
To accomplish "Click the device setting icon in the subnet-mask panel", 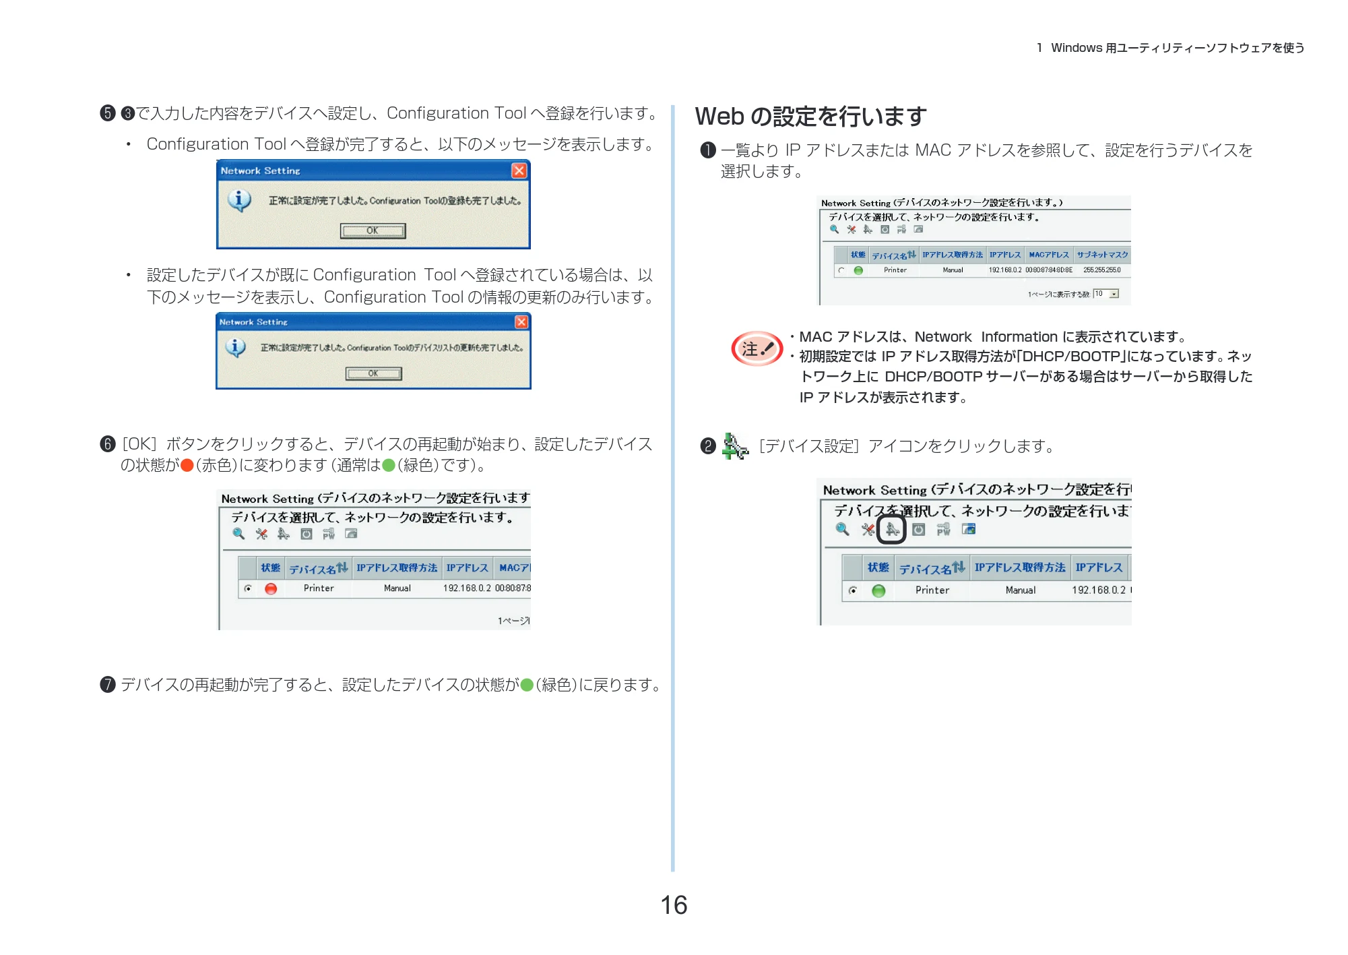I will point(868,229).
